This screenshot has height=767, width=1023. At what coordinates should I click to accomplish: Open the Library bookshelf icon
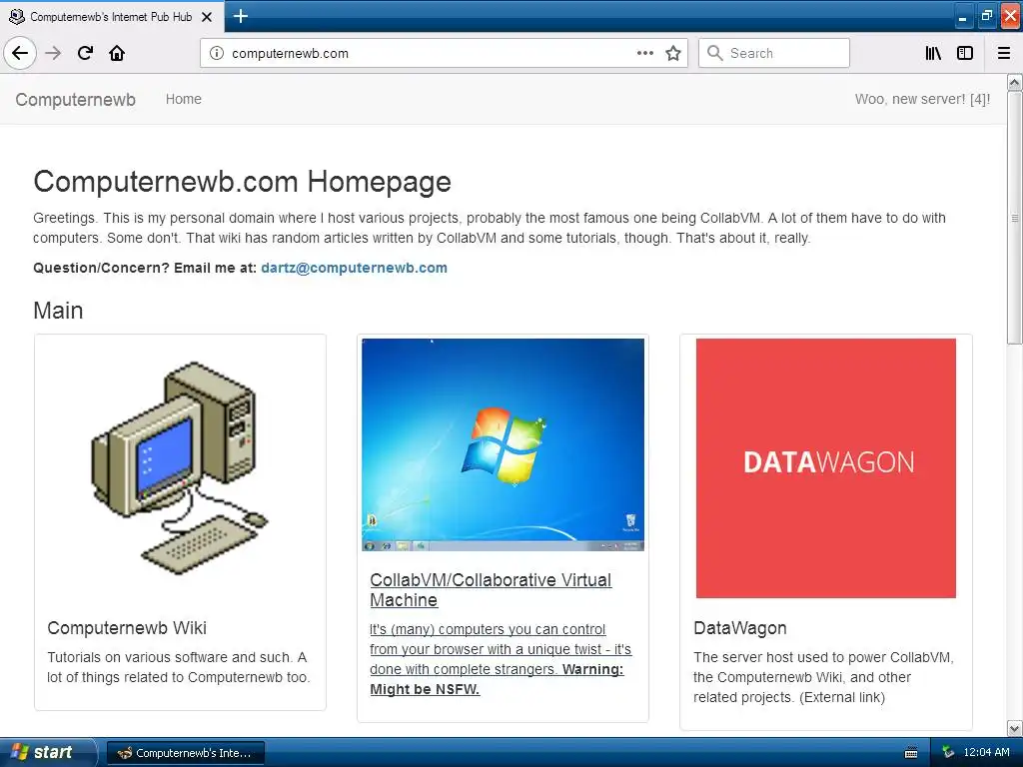tap(933, 54)
